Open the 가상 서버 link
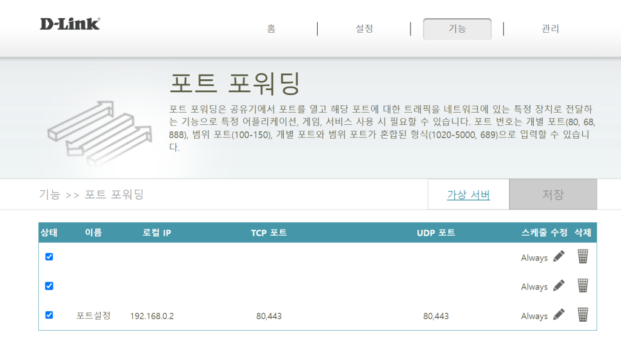This screenshot has width=621, height=341. click(468, 195)
